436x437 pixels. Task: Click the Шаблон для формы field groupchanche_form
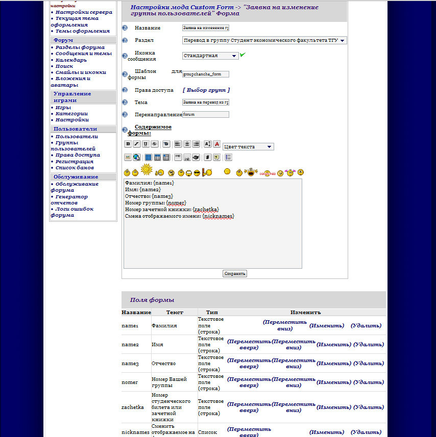pos(206,74)
